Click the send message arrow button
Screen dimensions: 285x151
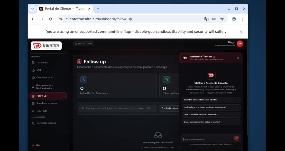click(x=236, y=138)
